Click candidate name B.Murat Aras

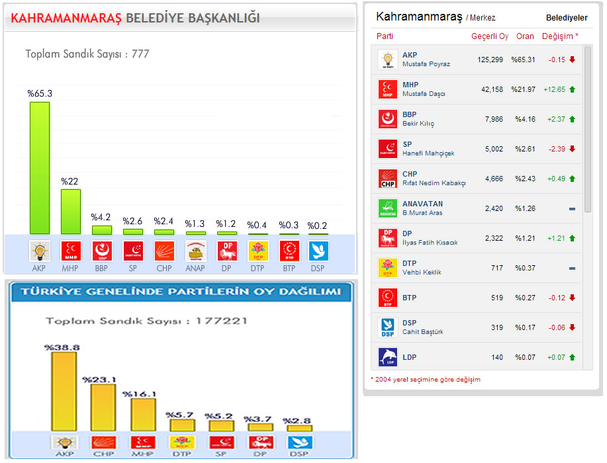coord(422,213)
